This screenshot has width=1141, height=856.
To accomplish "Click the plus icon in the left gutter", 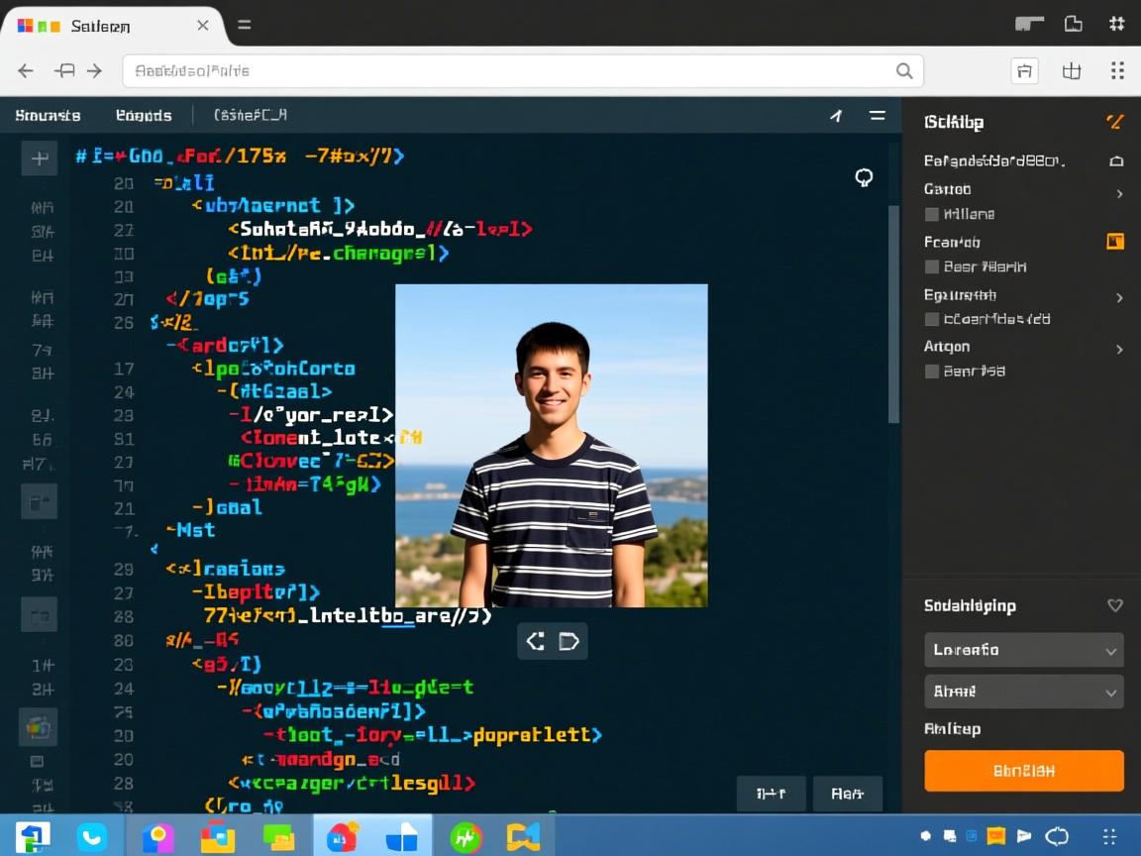I will [x=40, y=158].
